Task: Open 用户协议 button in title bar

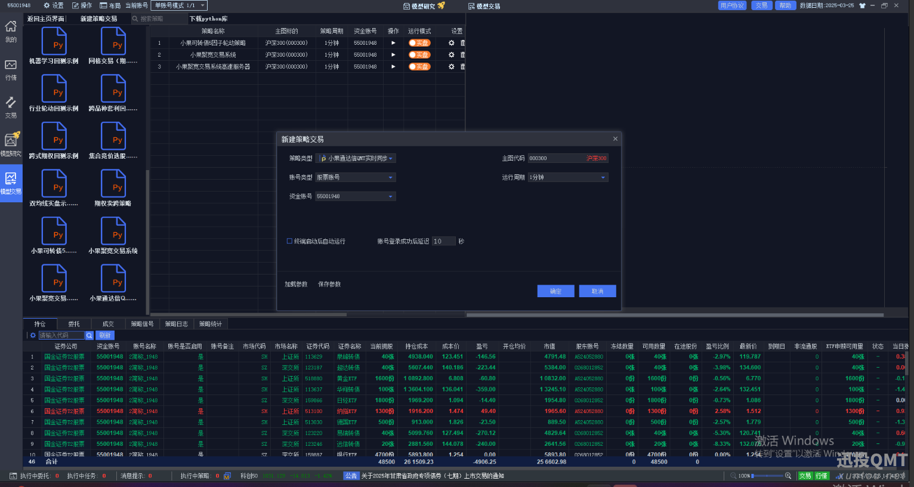Action: [x=732, y=5]
